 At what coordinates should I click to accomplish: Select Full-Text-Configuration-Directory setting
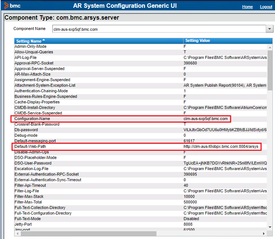click(x=43, y=213)
